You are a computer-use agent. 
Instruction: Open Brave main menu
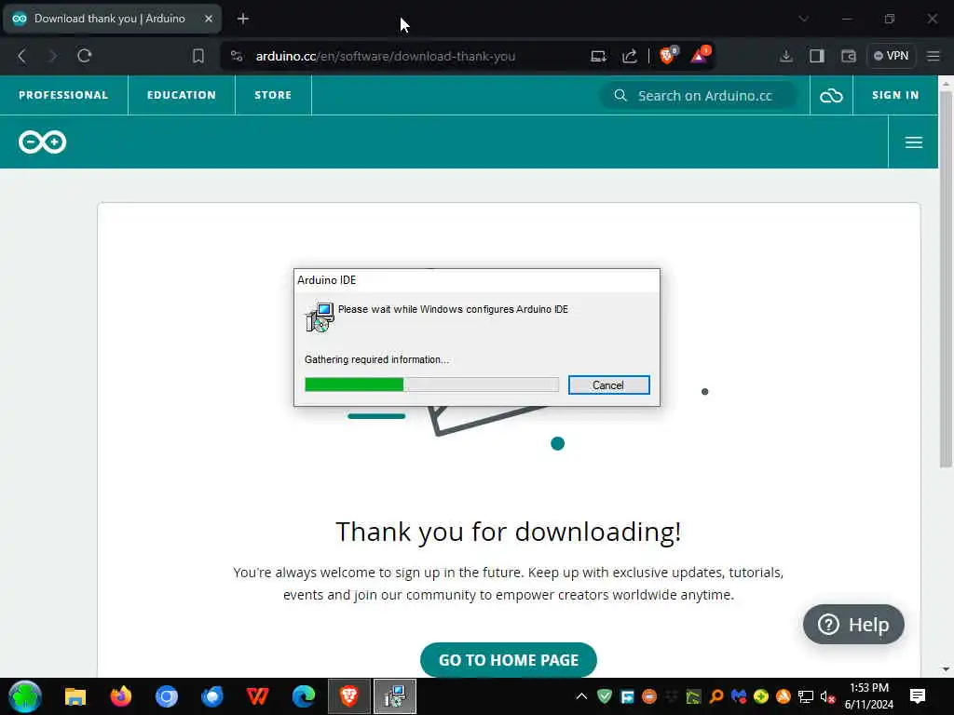[934, 56]
